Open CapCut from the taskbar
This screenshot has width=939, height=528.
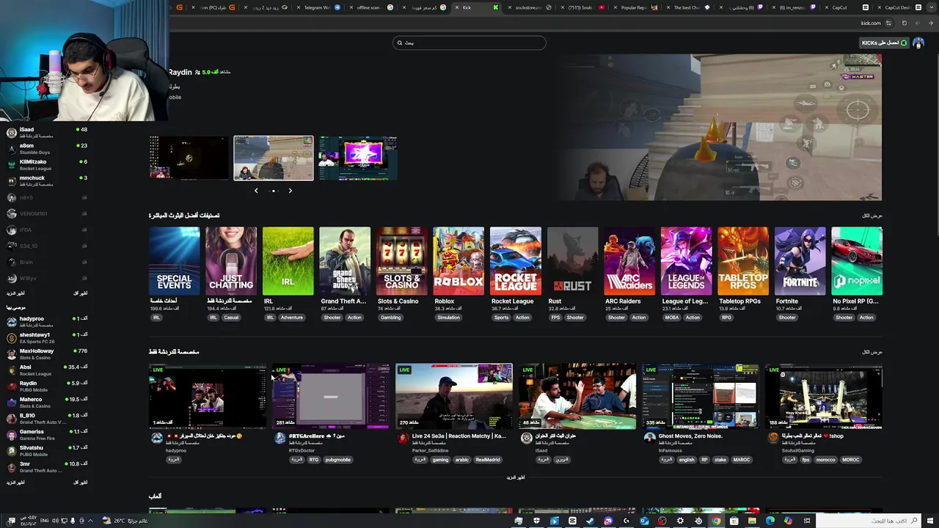572,521
